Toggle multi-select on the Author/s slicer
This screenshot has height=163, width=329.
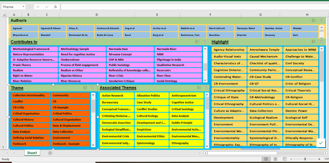pos(314,20)
